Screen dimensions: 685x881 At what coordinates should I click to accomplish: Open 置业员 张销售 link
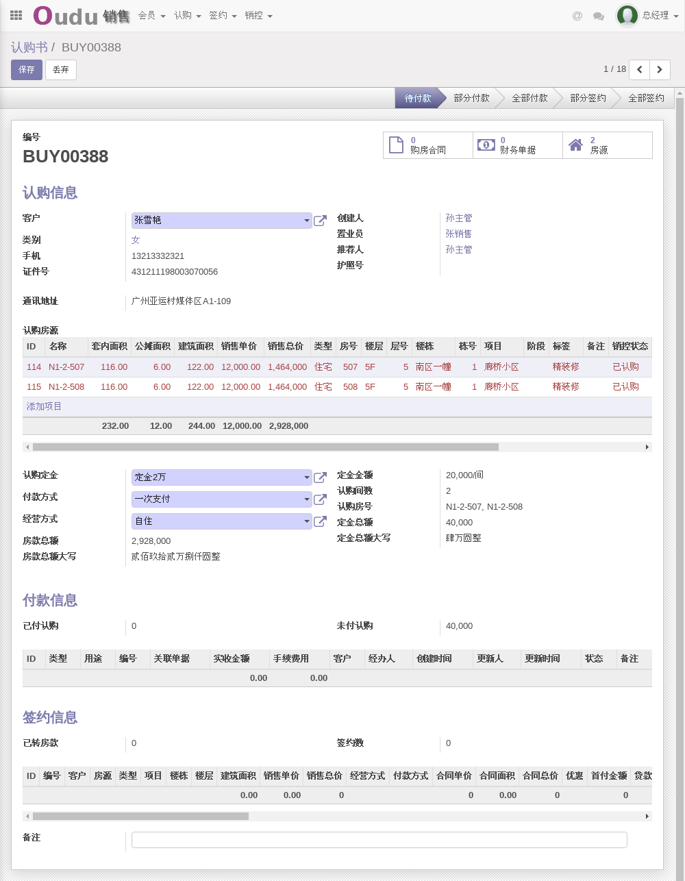click(x=459, y=234)
